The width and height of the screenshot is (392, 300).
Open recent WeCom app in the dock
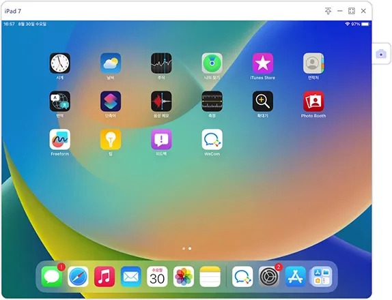click(x=242, y=277)
